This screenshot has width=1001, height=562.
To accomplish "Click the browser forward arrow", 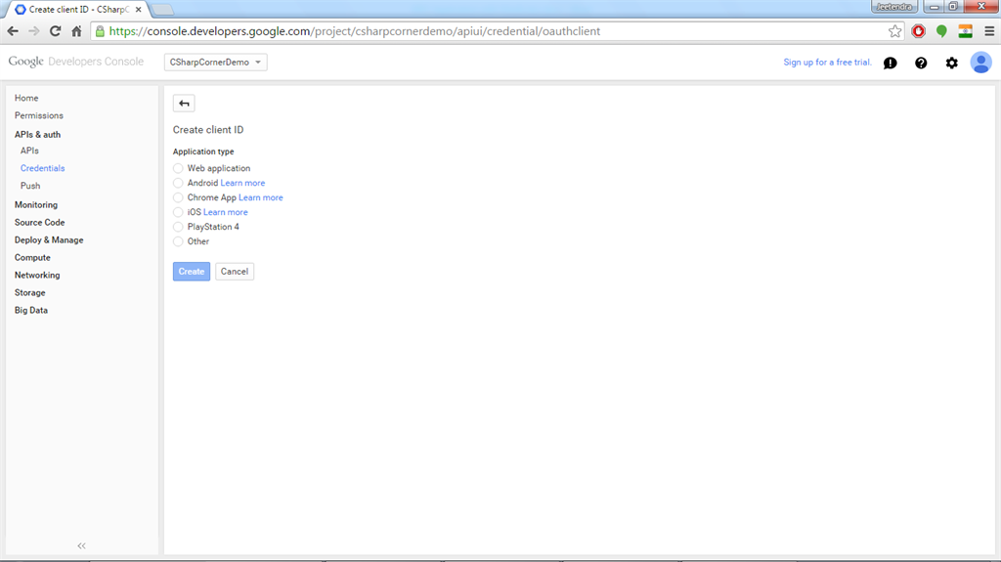I will click(34, 31).
